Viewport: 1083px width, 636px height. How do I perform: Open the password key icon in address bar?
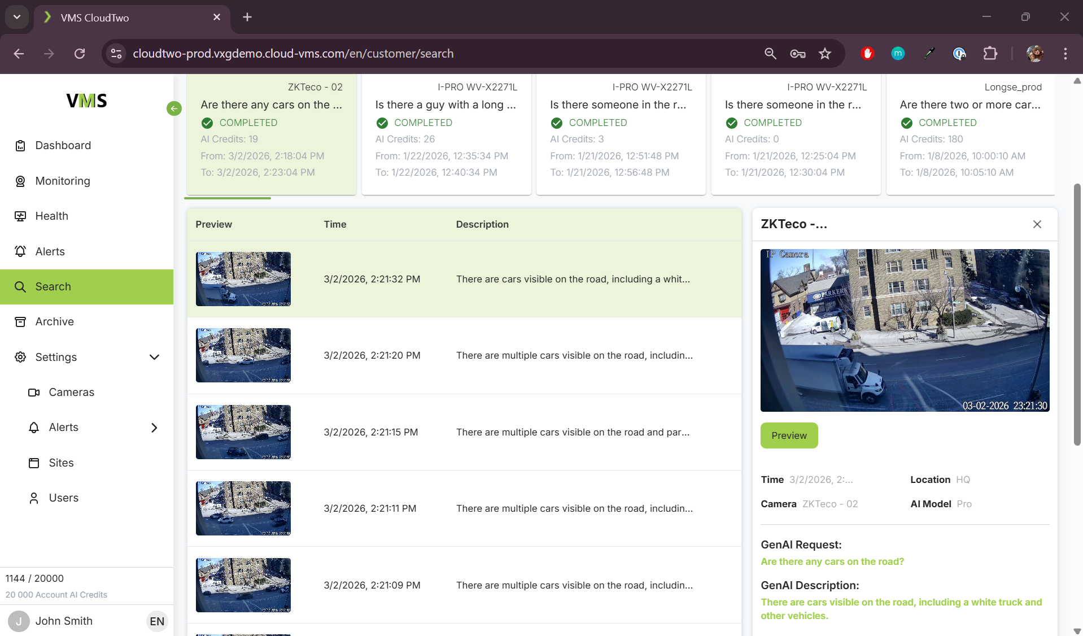tap(797, 54)
